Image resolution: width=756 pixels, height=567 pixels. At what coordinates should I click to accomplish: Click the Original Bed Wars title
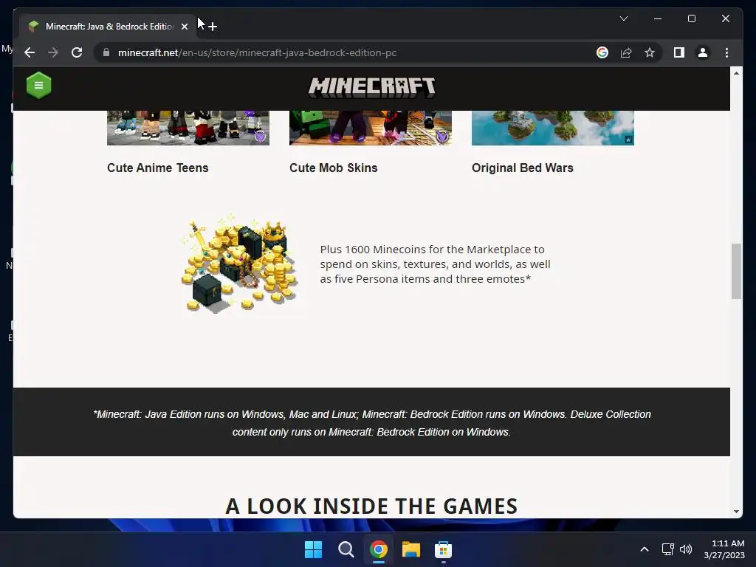coord(522,168)
